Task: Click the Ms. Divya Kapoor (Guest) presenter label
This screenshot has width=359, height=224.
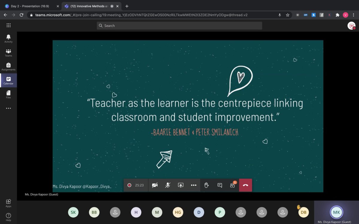Action: coord(41,194)
